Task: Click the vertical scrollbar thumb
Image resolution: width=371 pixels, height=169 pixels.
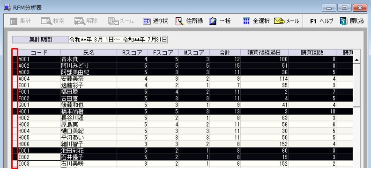Action: pos(356,85)
